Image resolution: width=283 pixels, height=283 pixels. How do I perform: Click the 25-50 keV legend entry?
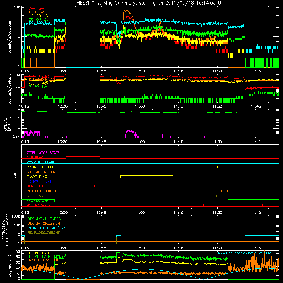(39, 19)
